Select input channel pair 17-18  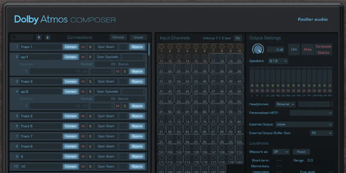click(x=217, y=58)
